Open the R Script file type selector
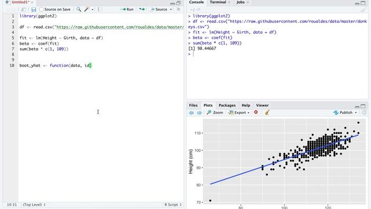Image resolution: width=371 pixels, height=209 pixels. pos(173,204)
